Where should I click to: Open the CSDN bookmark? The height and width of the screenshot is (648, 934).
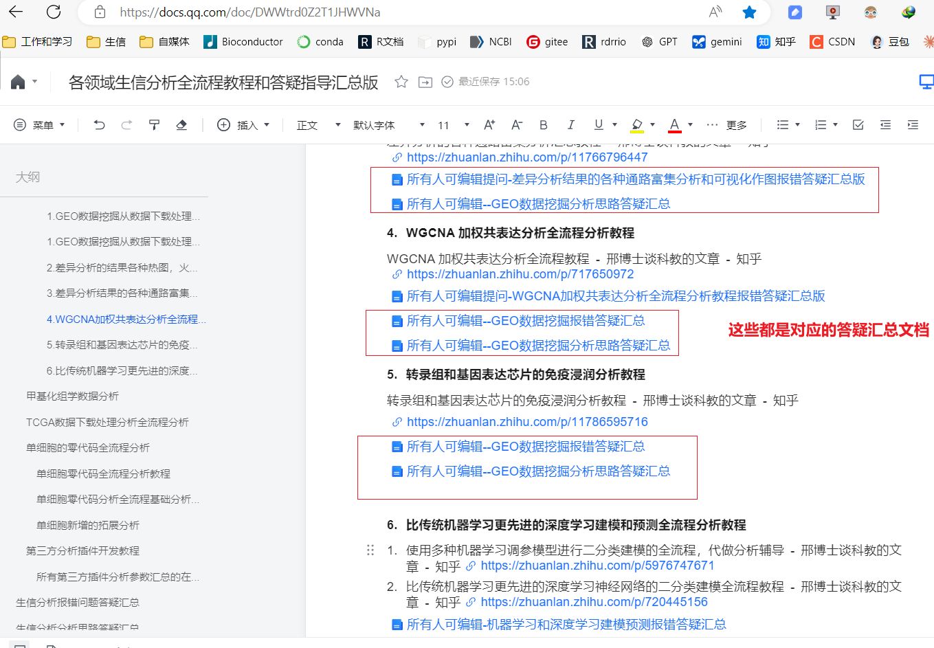coord(832,41)
